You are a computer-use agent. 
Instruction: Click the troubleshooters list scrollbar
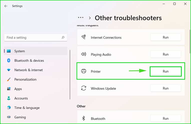coord(190,41)
